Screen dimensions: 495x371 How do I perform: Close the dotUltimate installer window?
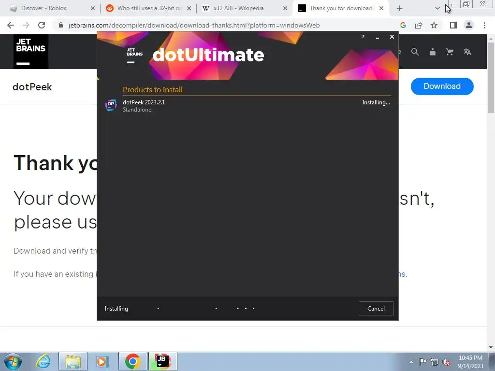tap(392, 37)
